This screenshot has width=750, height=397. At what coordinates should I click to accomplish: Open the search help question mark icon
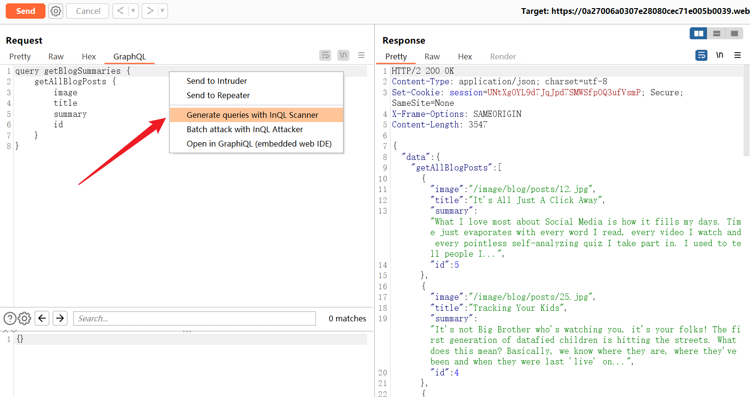point(10,318)
